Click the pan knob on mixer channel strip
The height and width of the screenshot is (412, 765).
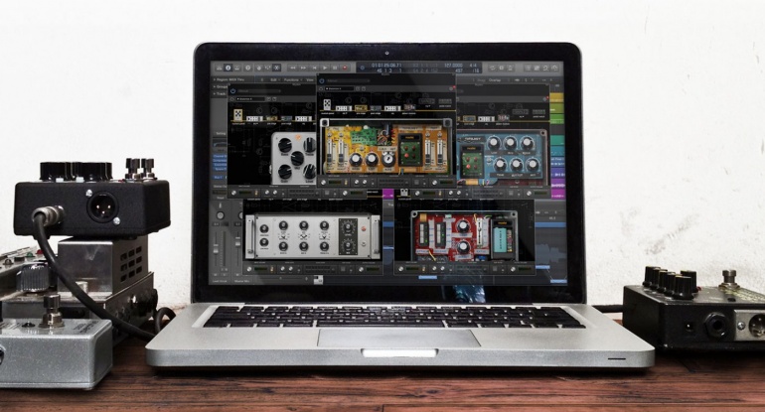[221, 215]
